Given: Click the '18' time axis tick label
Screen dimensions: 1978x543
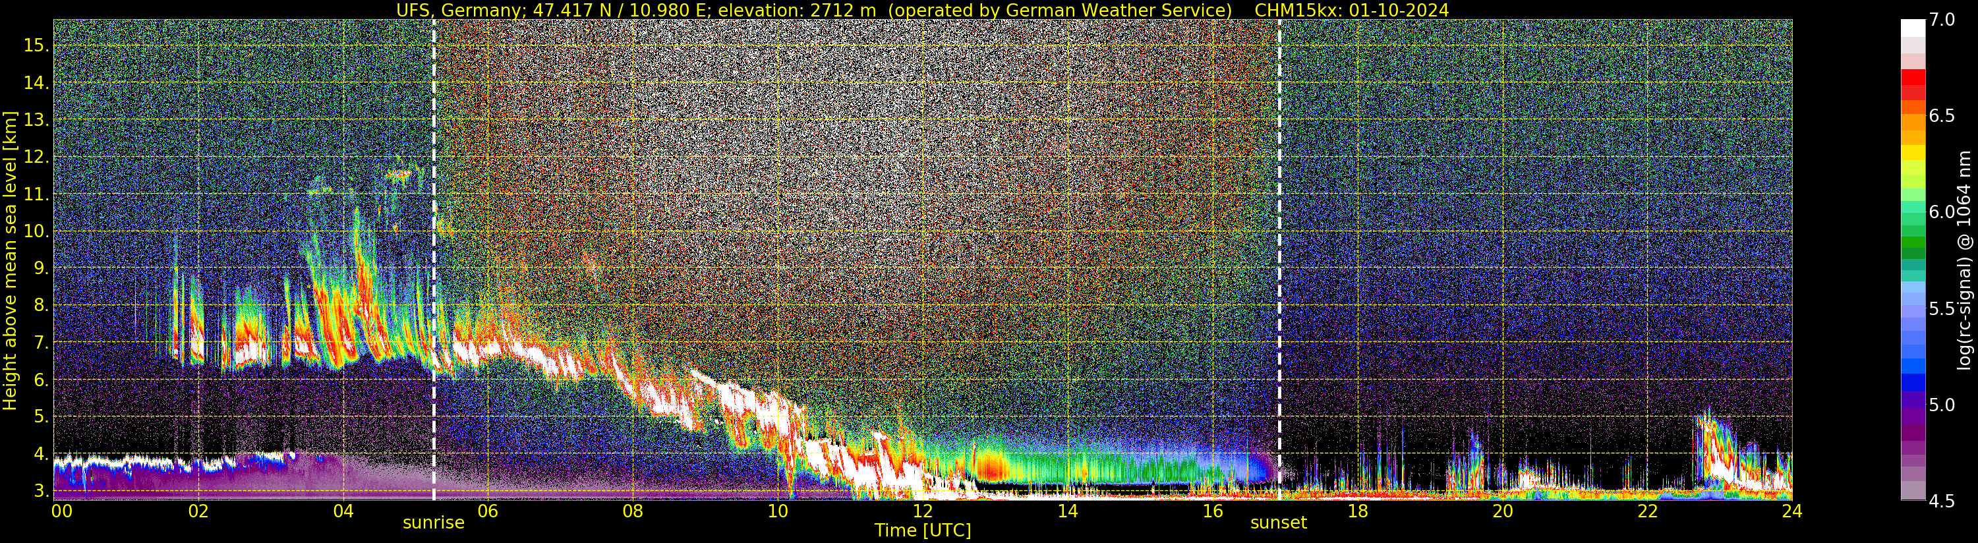Looking at the screenshot, I should click(x=1358, y=511).
